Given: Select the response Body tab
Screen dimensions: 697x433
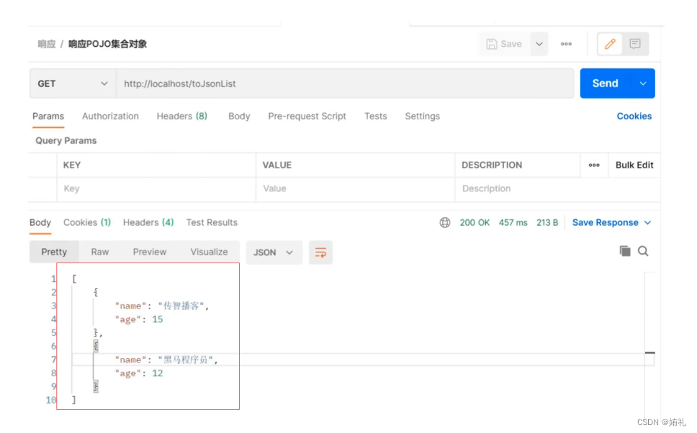Looking at the screenshot, I should click(x=40, y=222).
